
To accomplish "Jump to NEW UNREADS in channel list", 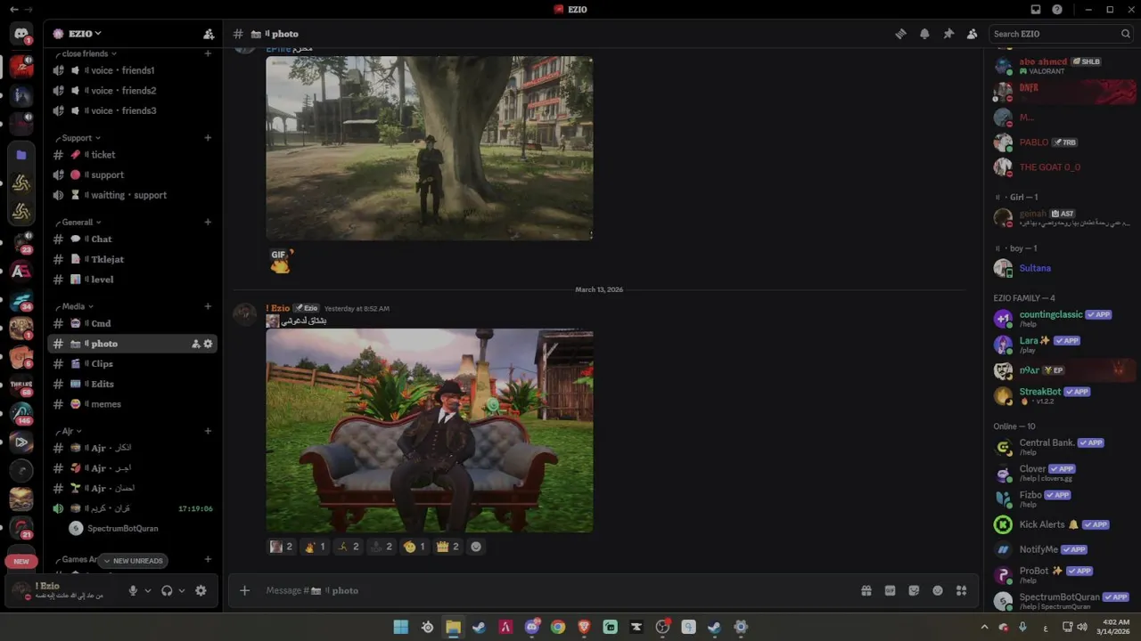I will [132, 561].
